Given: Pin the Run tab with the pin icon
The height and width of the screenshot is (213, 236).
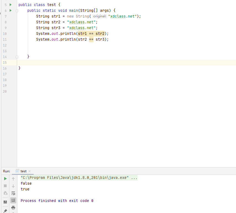Looking at the screenshot, I should pos(5,211).
